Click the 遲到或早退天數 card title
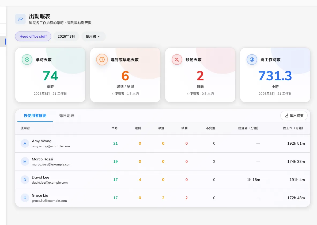 124,60
